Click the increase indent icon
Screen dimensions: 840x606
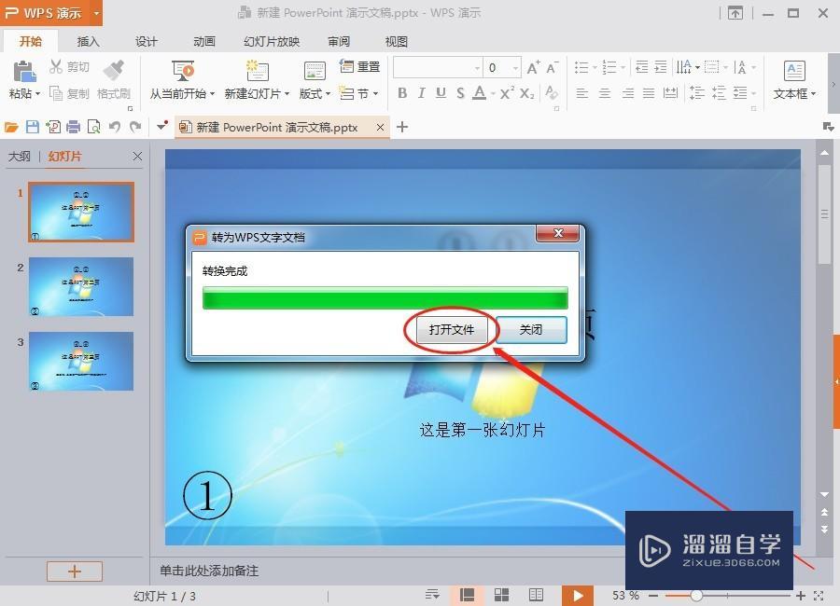point(661,67)
